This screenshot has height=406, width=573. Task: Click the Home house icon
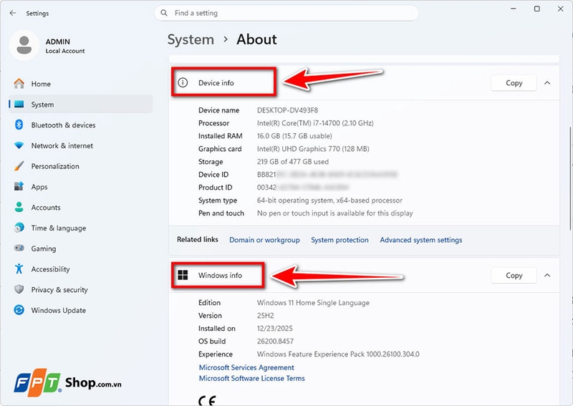pos(19,84)
